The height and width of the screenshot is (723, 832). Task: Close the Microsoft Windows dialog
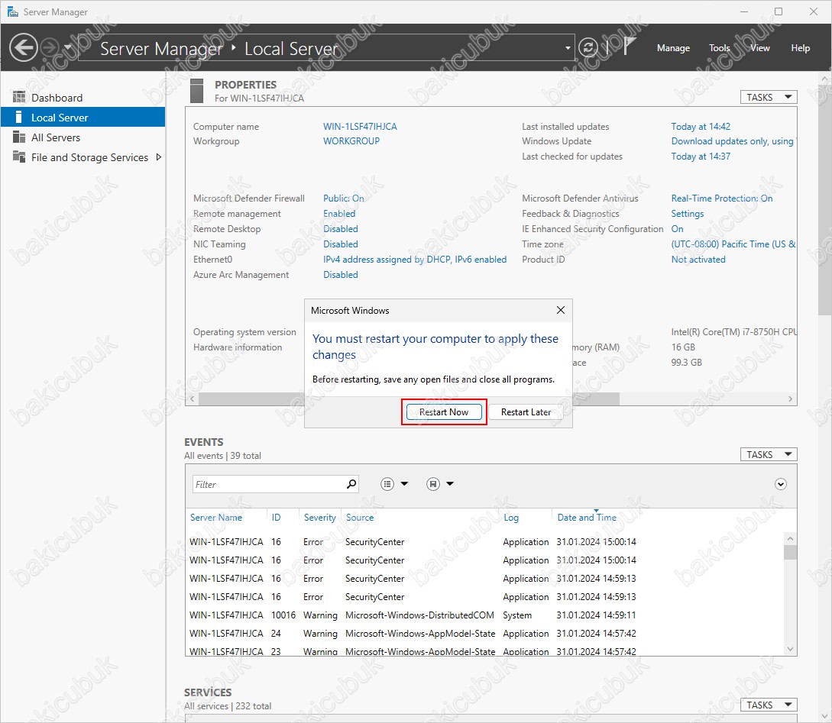point(560,310)
